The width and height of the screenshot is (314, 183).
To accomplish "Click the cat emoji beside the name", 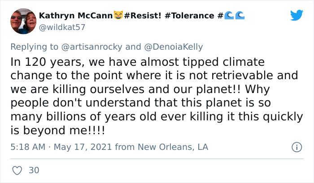I will [x=118, y=16].
